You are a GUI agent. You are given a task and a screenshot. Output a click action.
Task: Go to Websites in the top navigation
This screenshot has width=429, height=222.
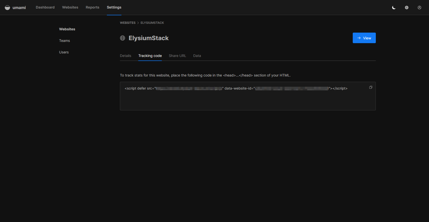[x=70, y=7]
